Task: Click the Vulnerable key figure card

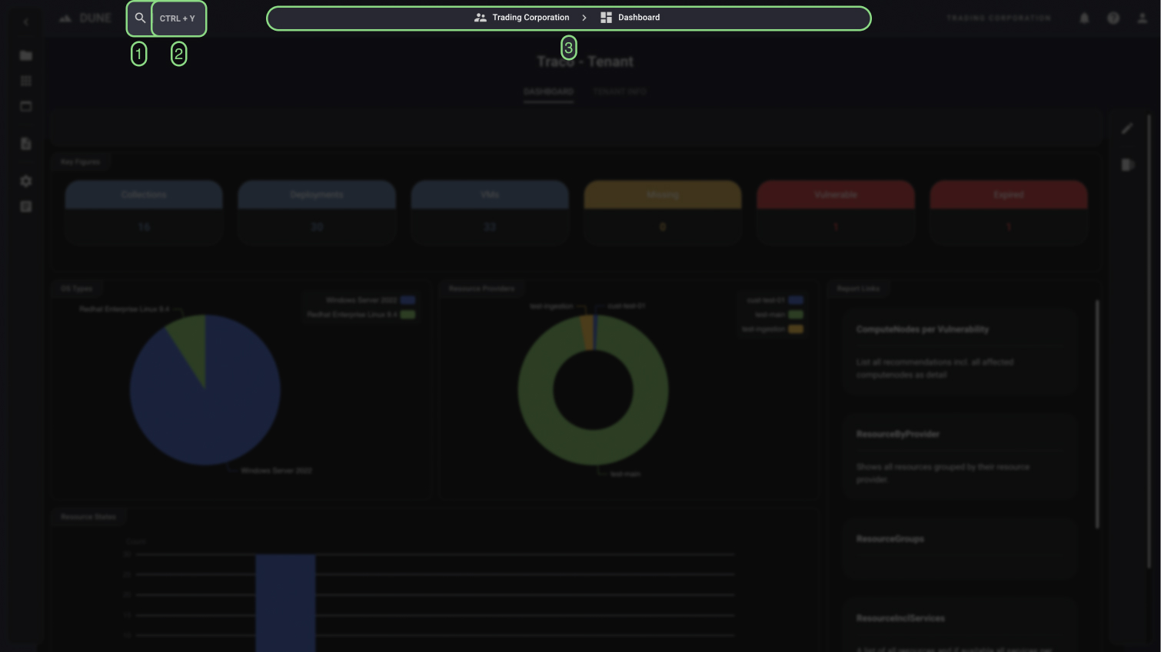Action: coord(835,211)
